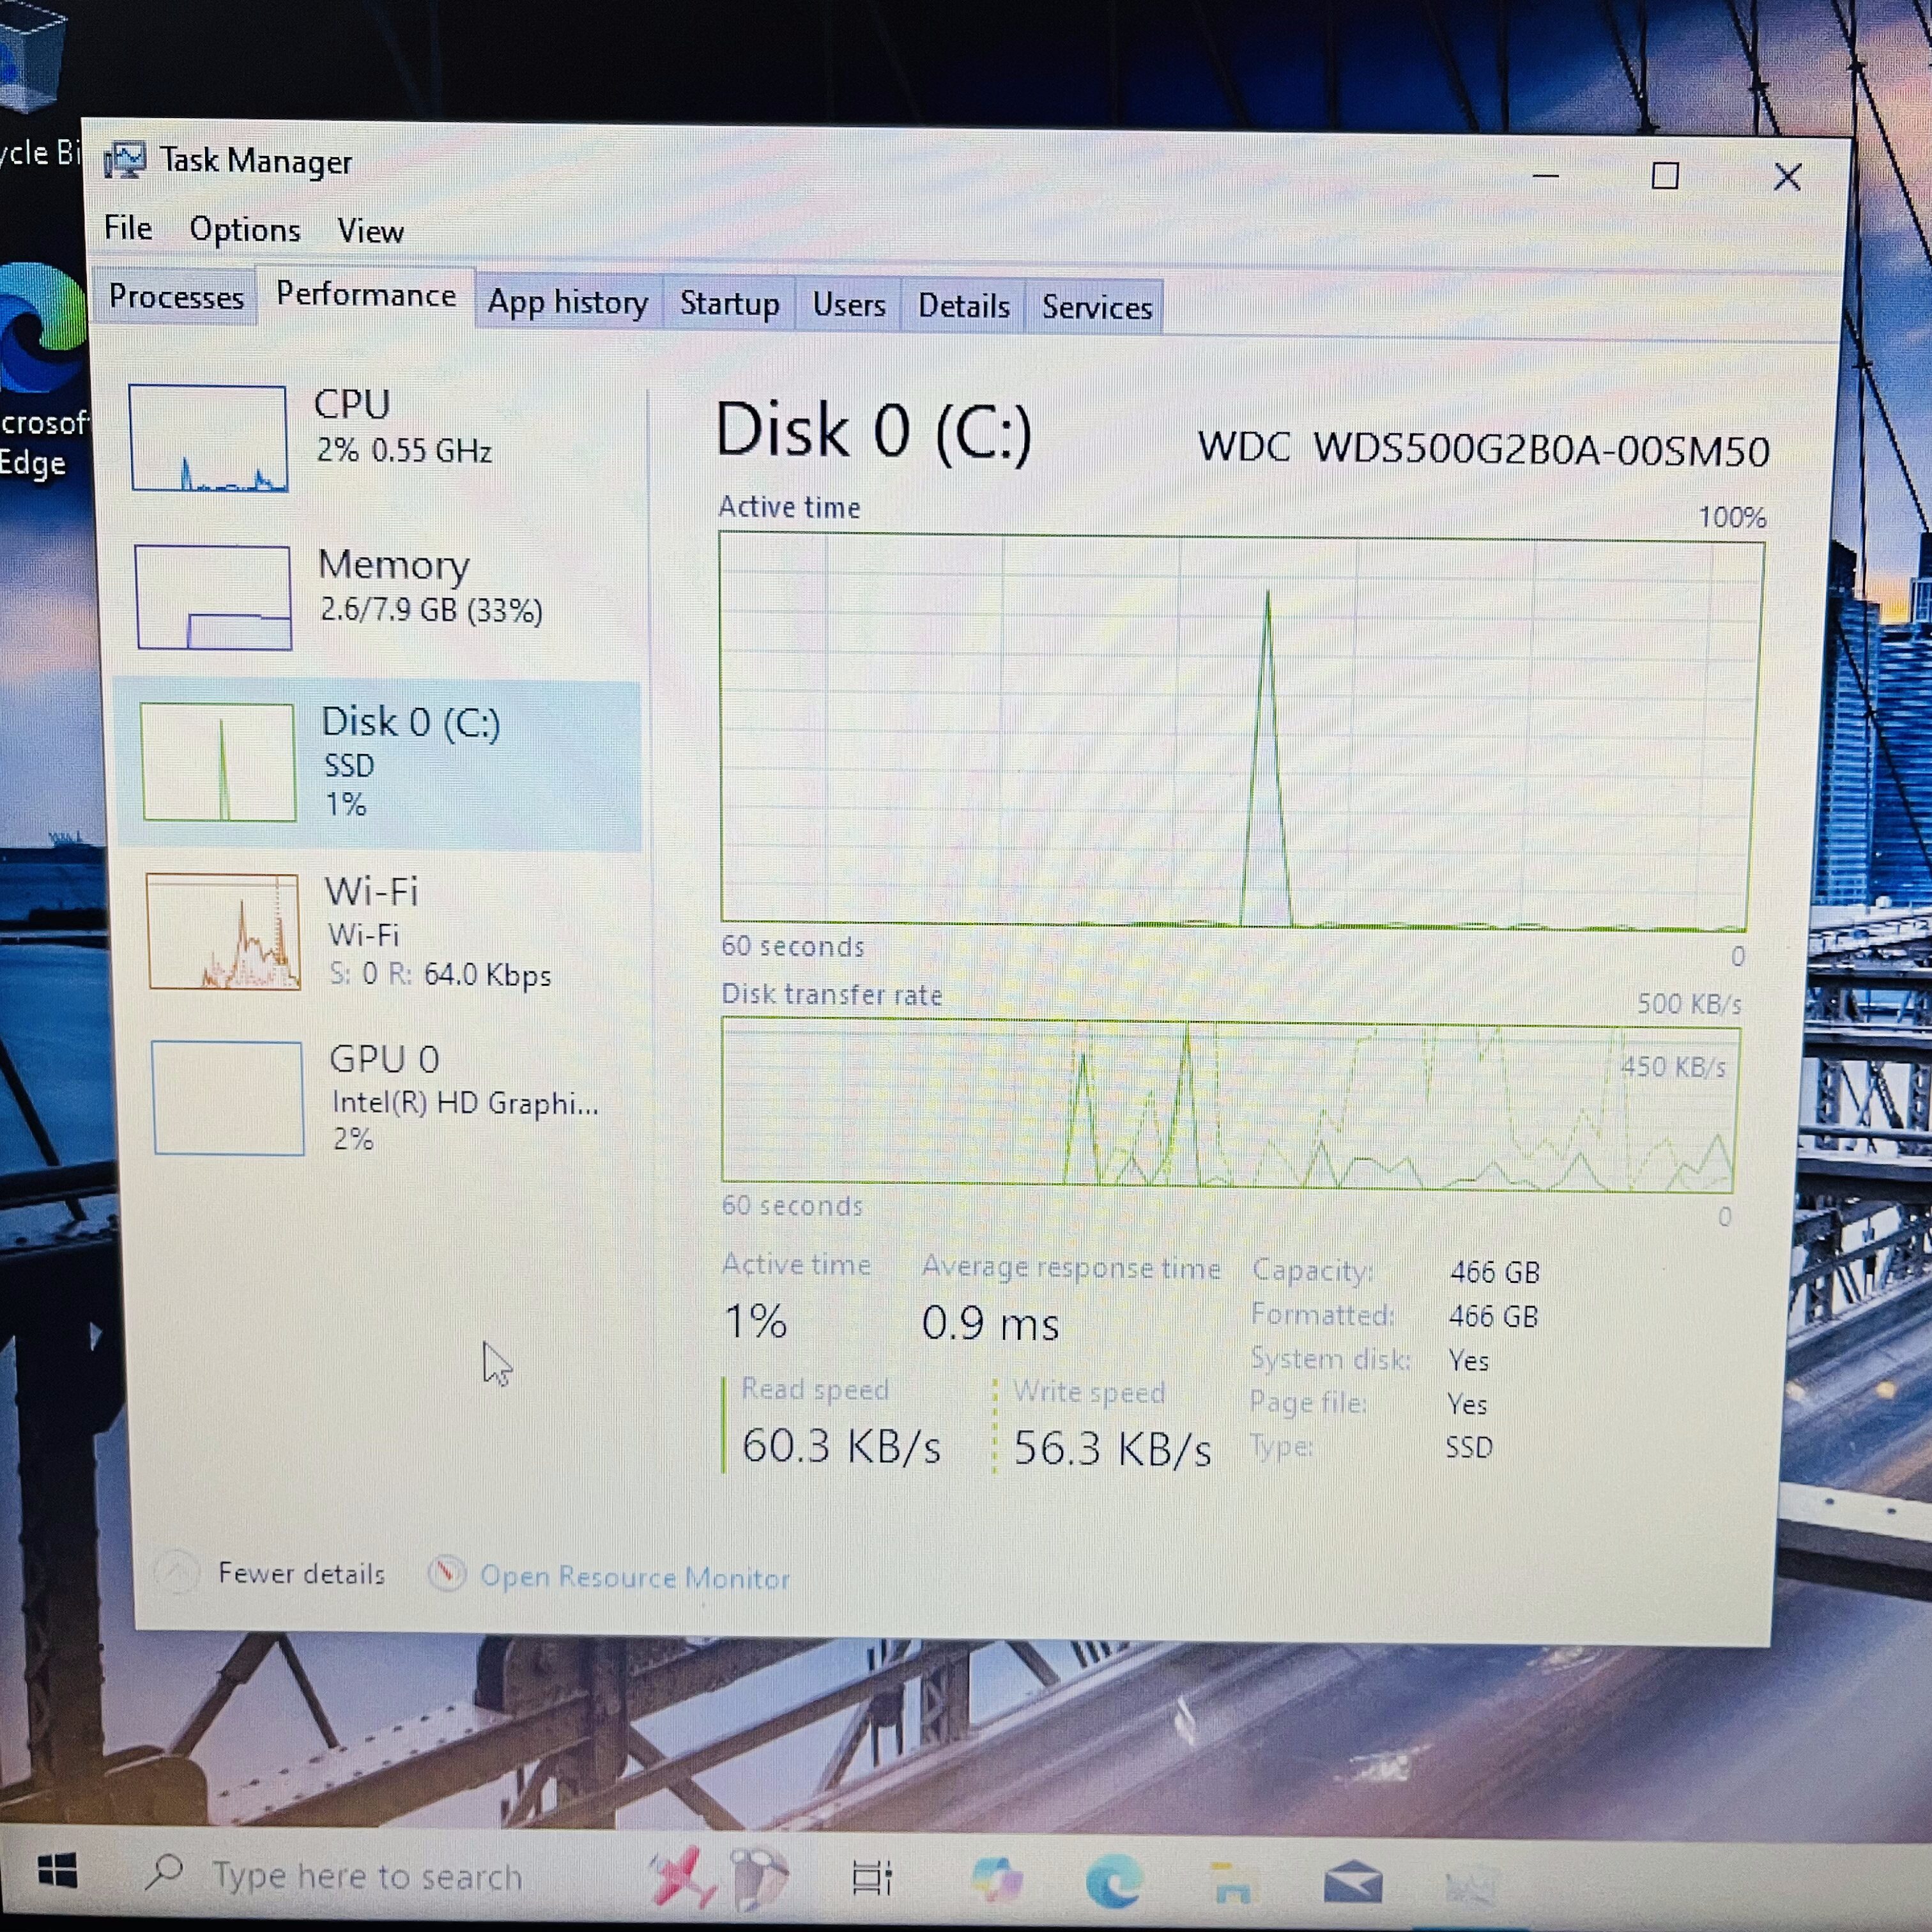This screenshot has height=1932, width=1932.
Task: Click the 60.3 KB/s read speed value
Action: (841, 1447)
